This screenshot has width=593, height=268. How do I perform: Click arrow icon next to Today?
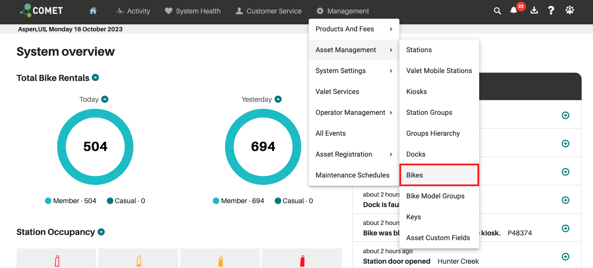tap(105, 99)
